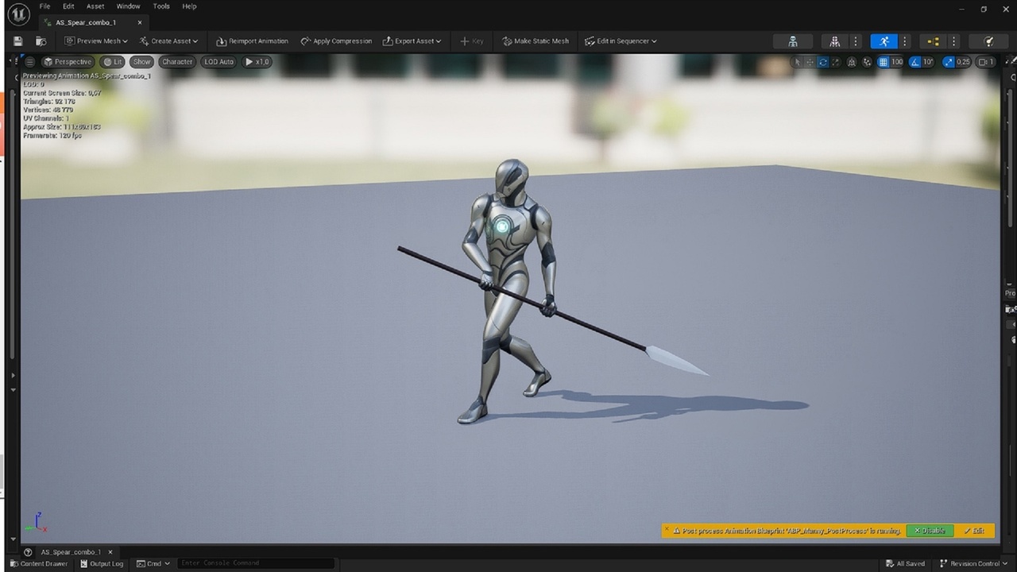Viewport: 1017px width, 572px height.
Task: Open the Animation Blueprint mode icon
Action: point(933,41)
